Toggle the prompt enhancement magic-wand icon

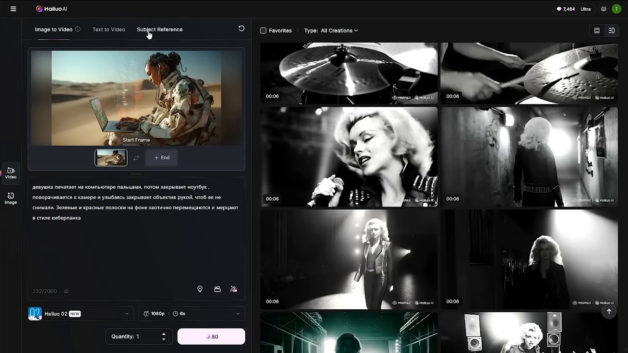tap(234, 289)
